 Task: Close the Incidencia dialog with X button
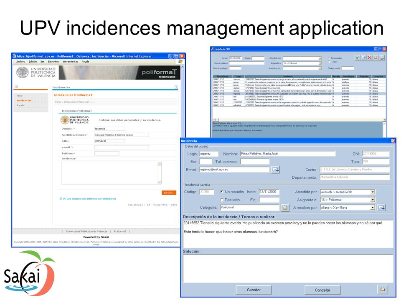(x=393, y=140)
